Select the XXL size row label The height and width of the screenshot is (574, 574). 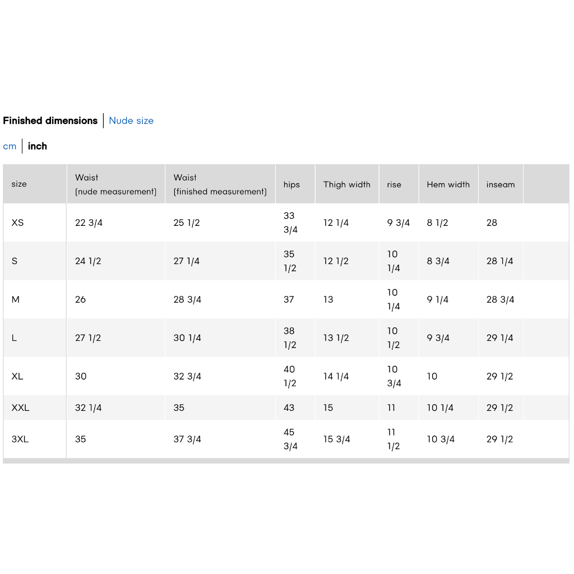click(21, 408)
